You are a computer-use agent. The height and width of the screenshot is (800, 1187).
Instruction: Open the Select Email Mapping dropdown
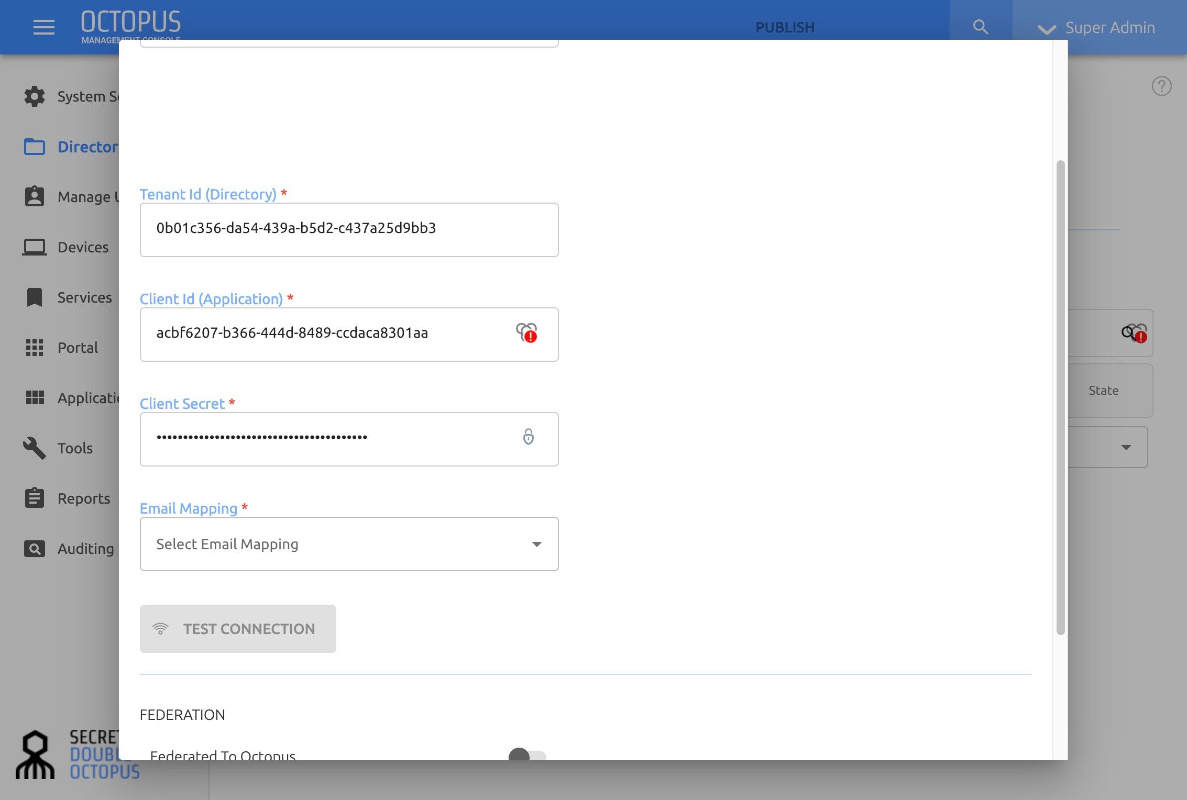coord(349,544)
